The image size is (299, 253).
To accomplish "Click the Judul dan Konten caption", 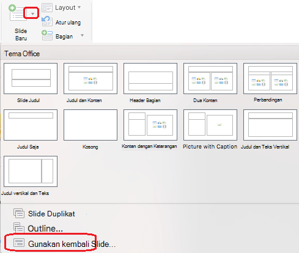I will tap(84, 100).
